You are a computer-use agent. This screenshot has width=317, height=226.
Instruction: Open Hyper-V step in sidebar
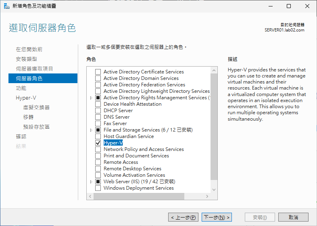tap(26, 98)
